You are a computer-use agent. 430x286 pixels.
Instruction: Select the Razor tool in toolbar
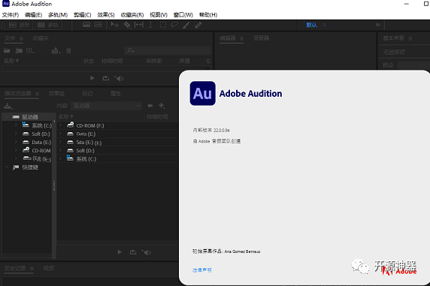127,25
